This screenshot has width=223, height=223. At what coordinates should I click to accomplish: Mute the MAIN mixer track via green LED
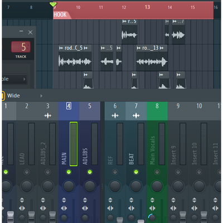pos(69,172)
